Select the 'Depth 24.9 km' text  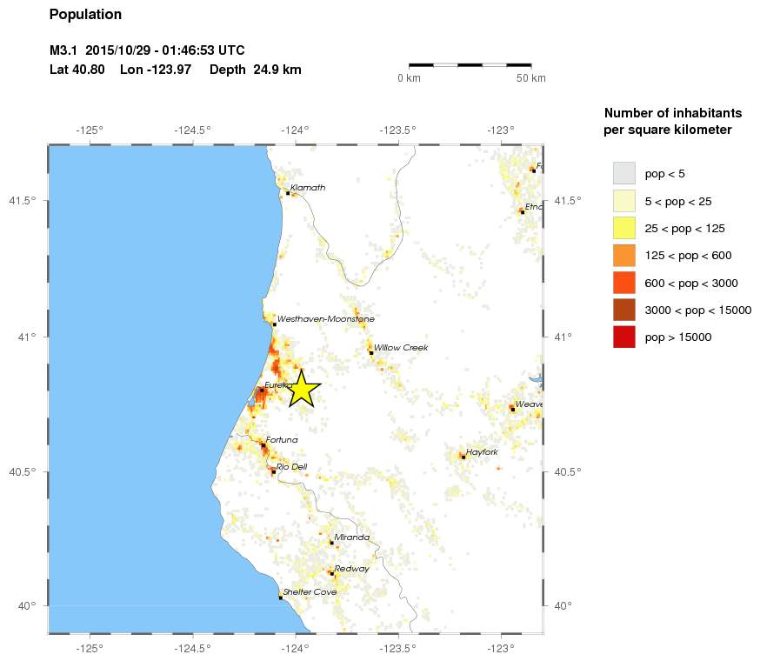pyautogui.click(x=256, y=70)
